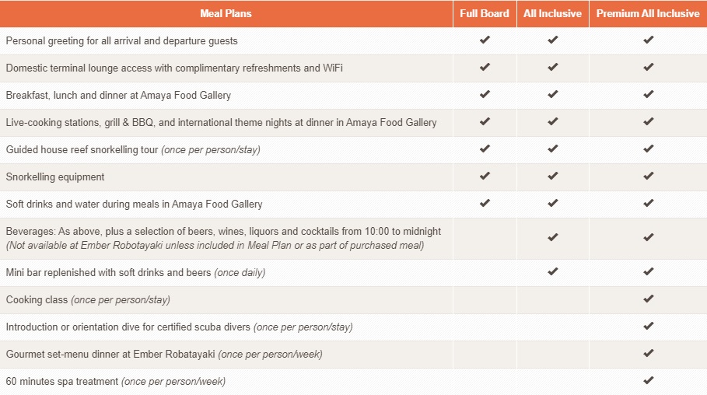Click Full Board checkmark for personal greeting row
The image size is (707, 395).
[x=485, y=40]
